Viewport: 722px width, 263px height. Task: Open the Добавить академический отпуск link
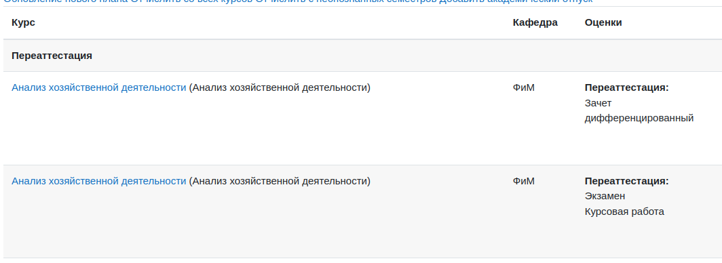516,1
